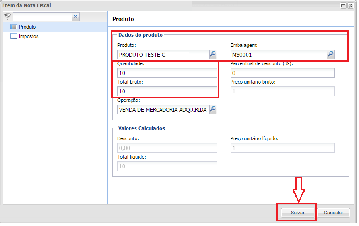Click the Operação: label
This screenshot has width=359, height=226.
coord(128,100)
